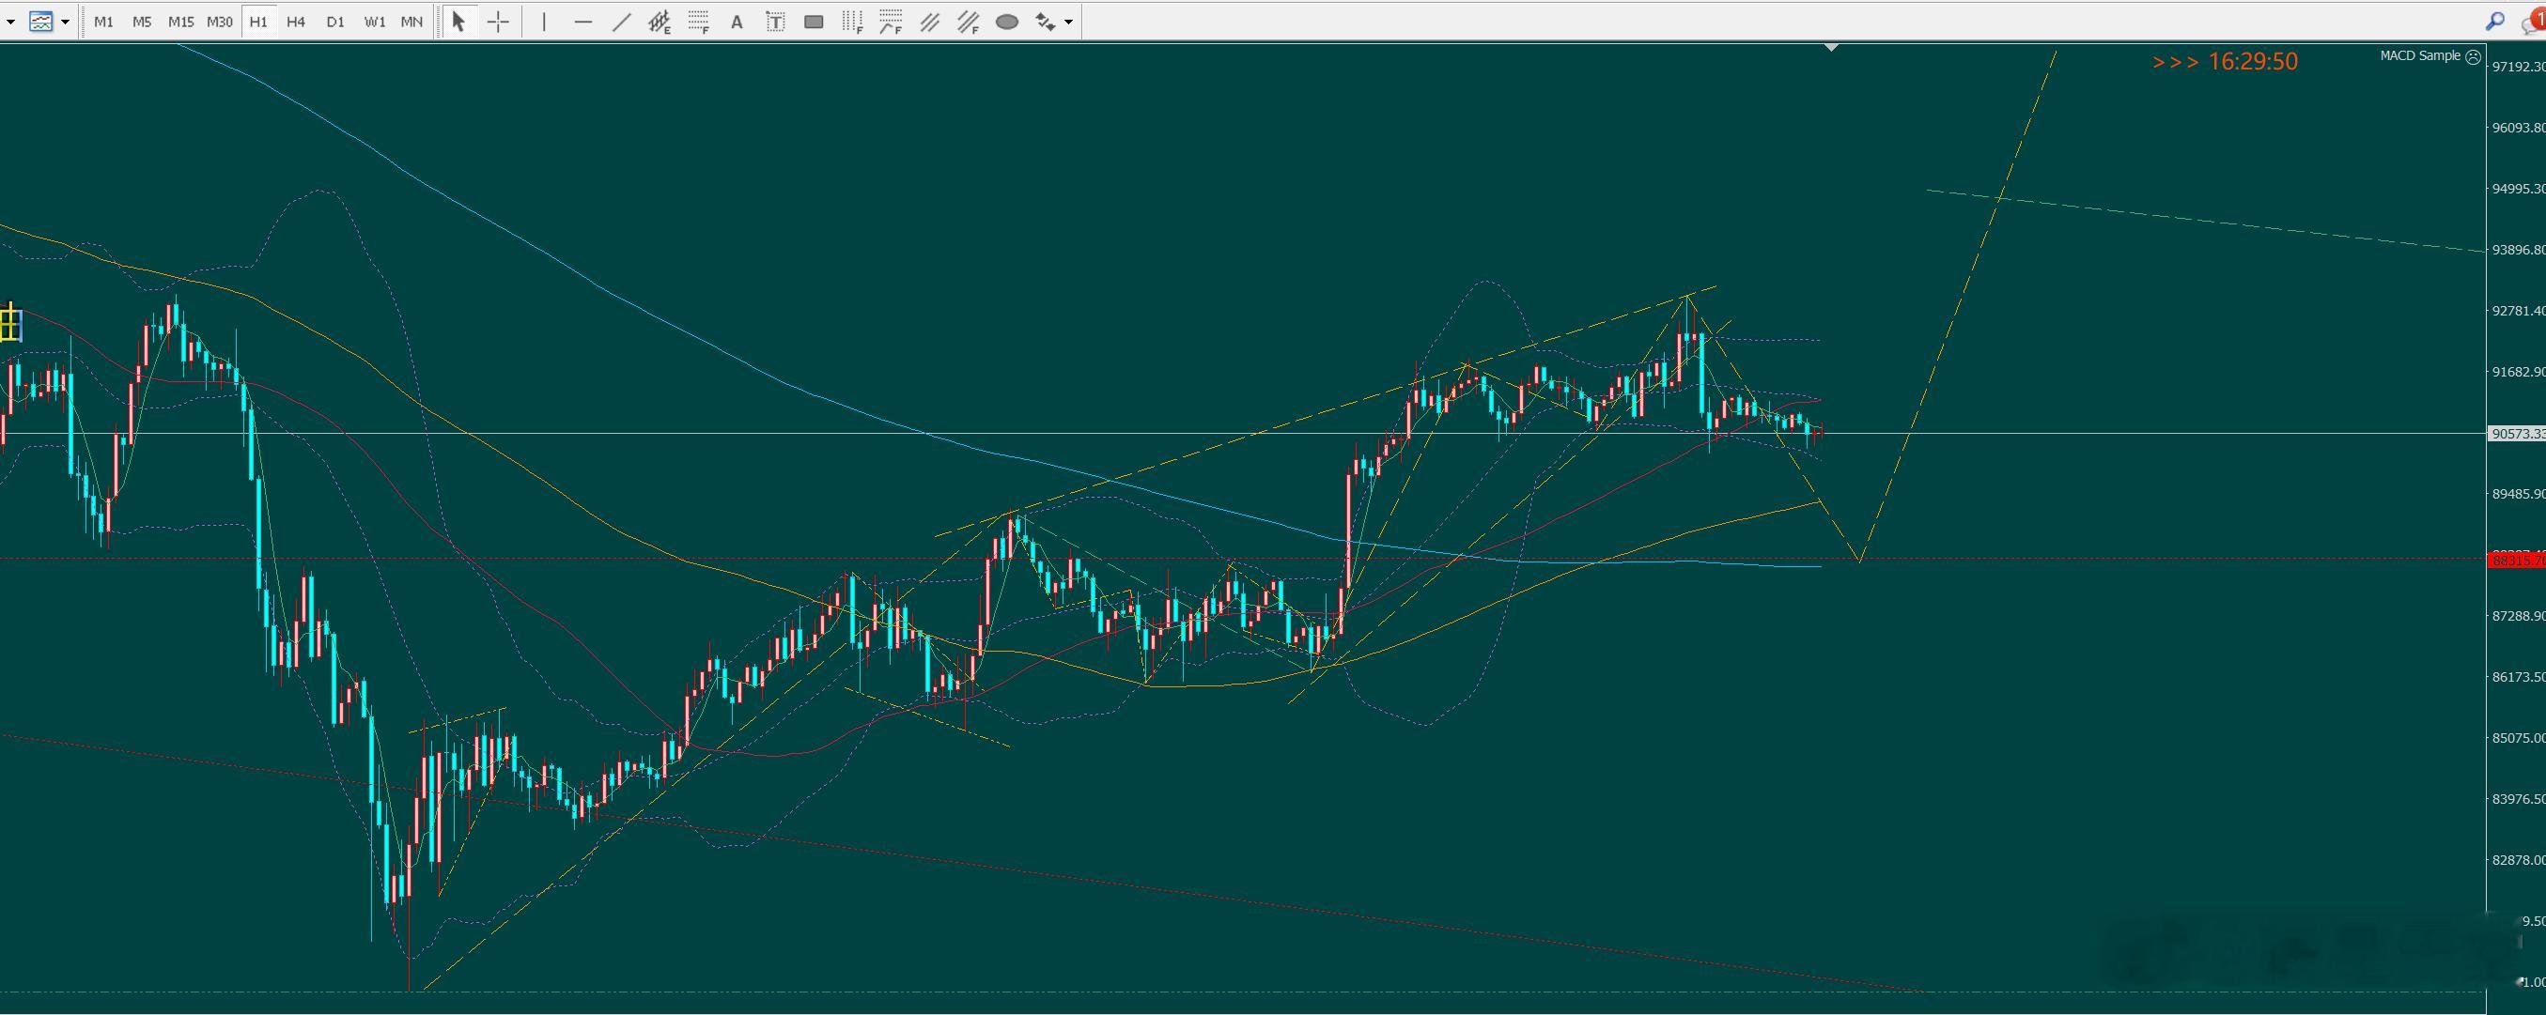Switch to H4 timeframe
The width and height of the screenshot is (2546, 1015).
click(x=296, y=22)
